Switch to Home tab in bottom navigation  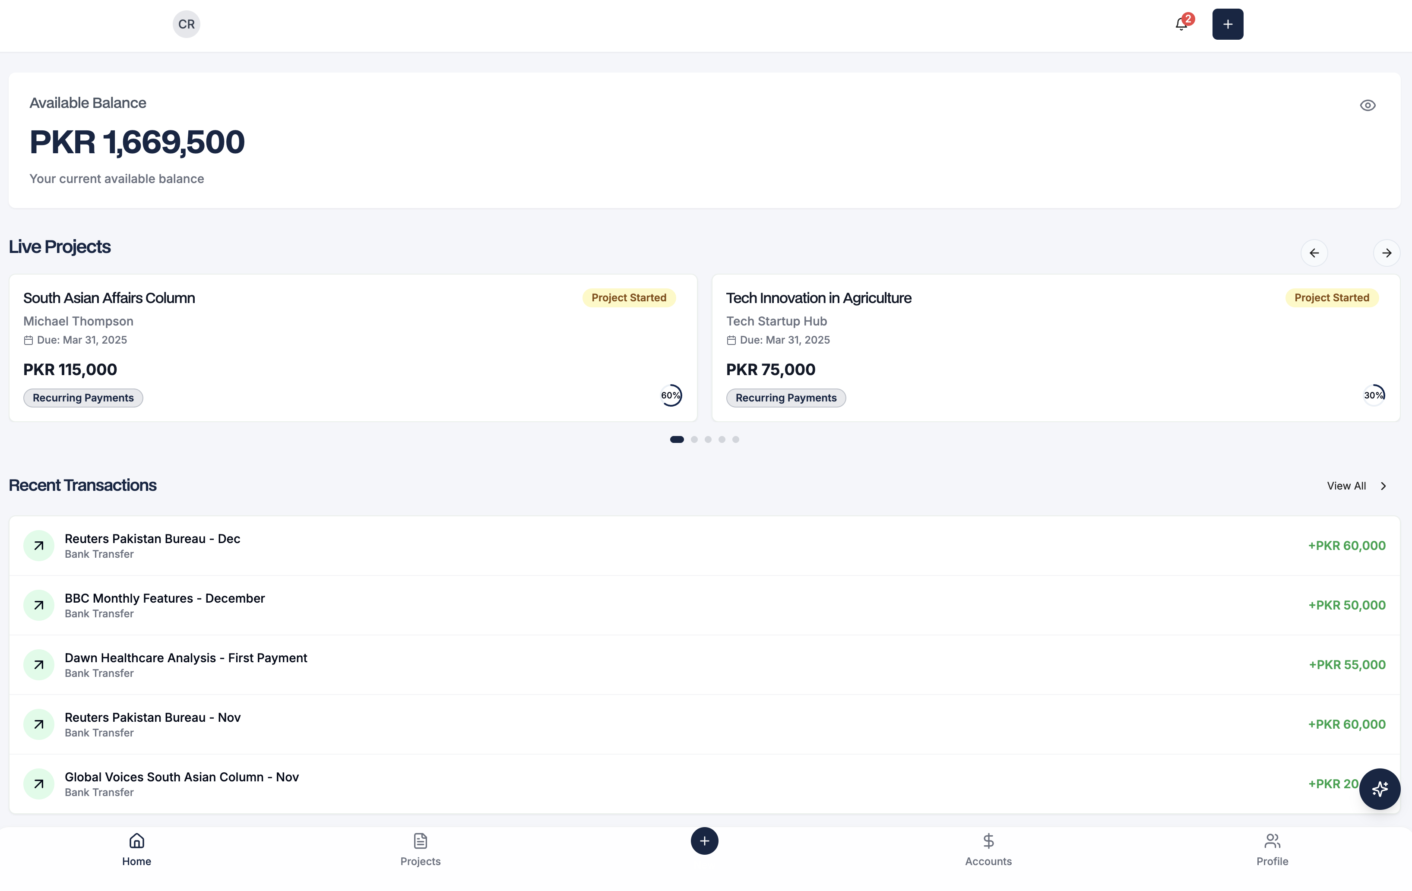136,850
